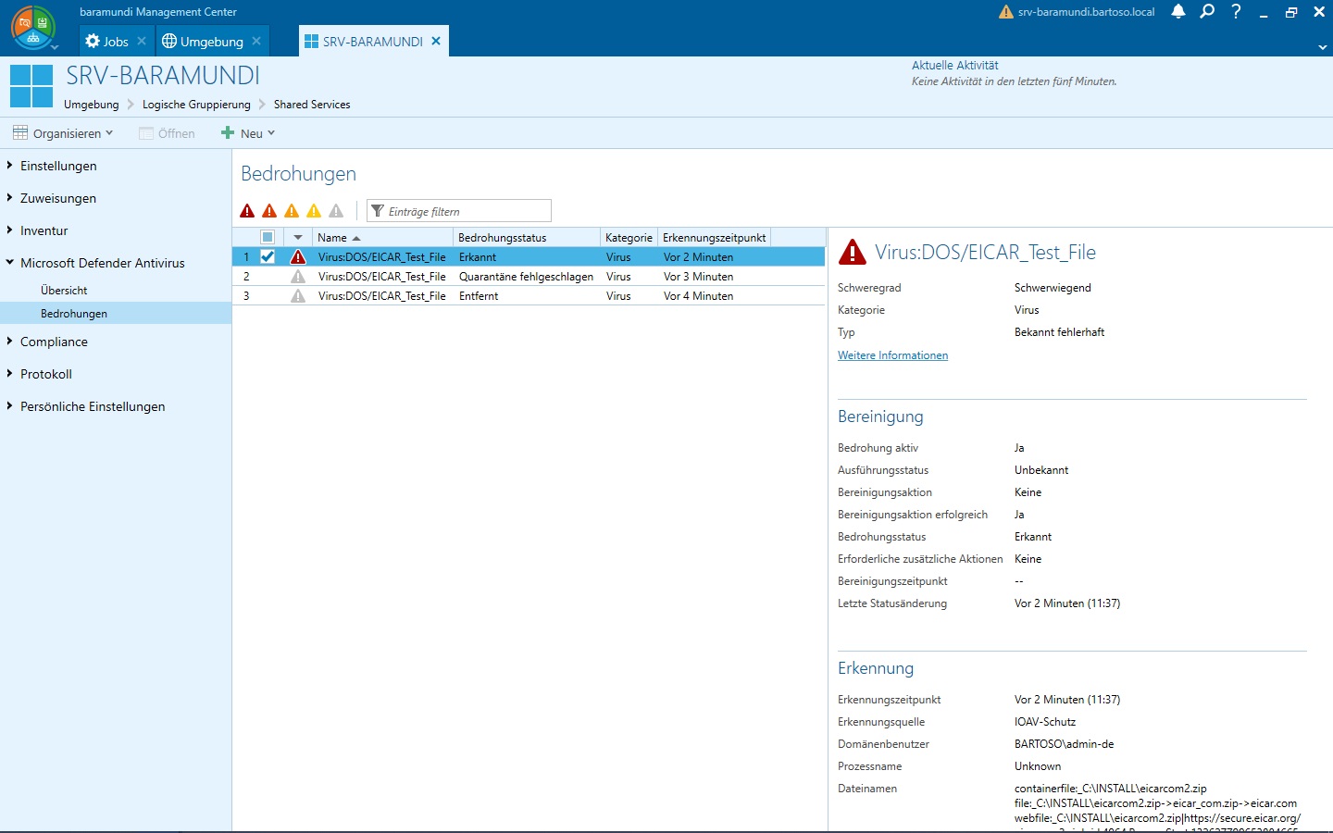Close the Umgebung tab
Image resolution: width=1333 pixels, height=833 pixels.
(x=256, y=41)
